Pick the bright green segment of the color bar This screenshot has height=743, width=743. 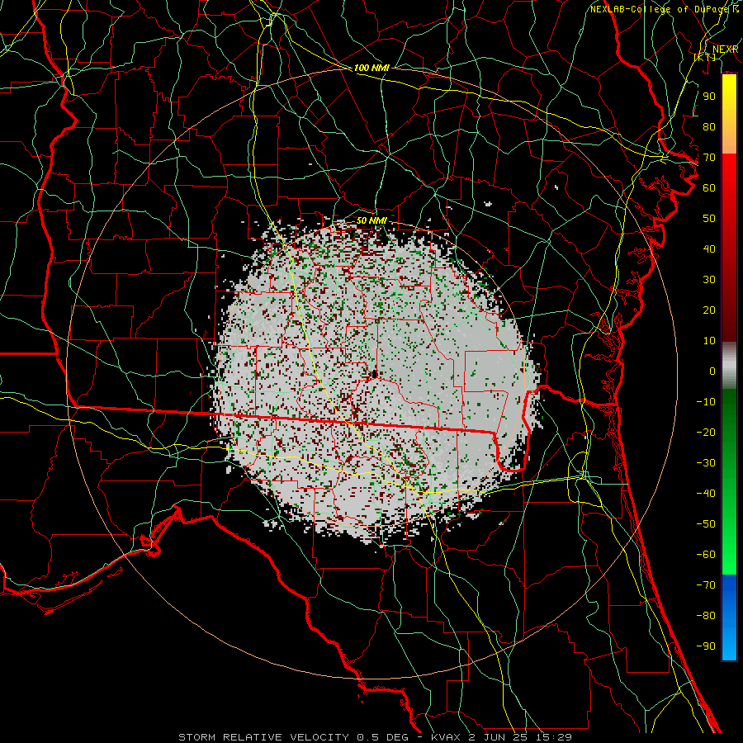coord(729,545)
